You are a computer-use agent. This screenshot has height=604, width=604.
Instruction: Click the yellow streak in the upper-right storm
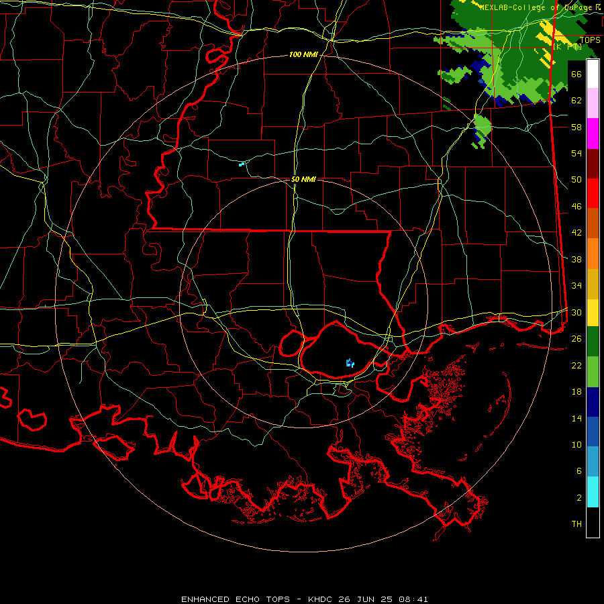click(x=550, y=32)
